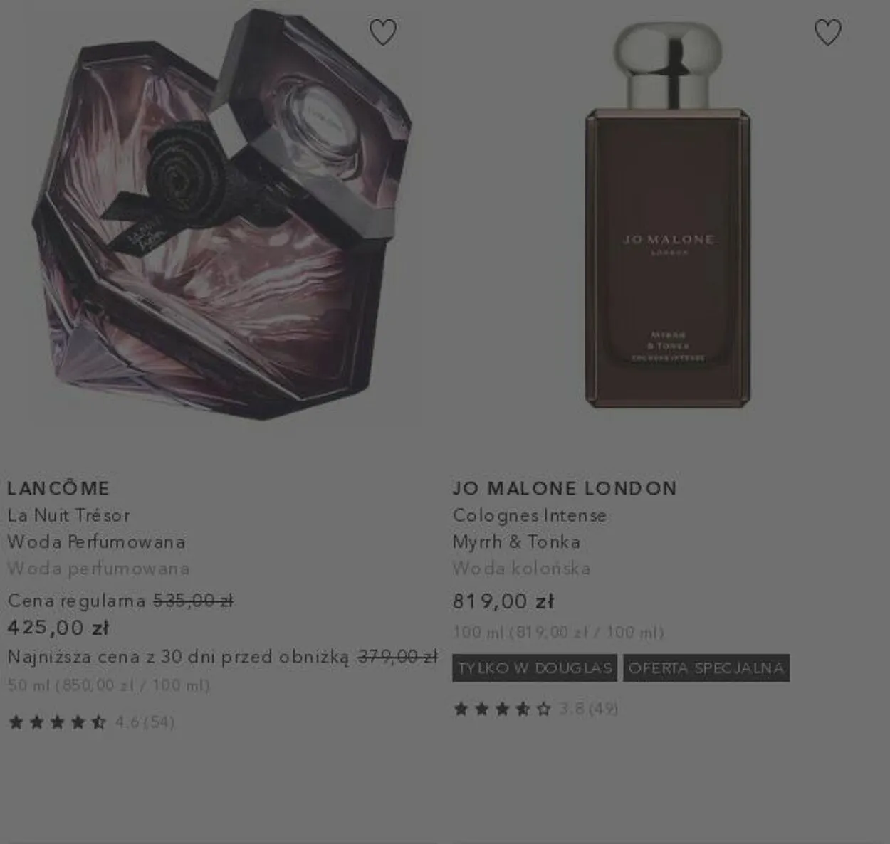Click the Woda kolońska category label
Image resolution: width=890 pixels, height=844 pixels.
[x=522, y=569]
